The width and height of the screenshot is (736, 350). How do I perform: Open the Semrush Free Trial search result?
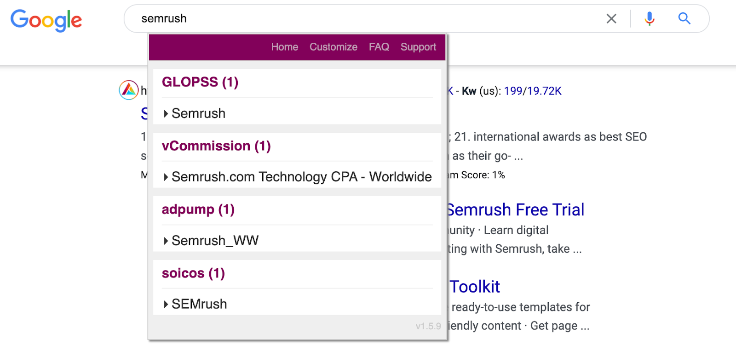tap(516, 210)
